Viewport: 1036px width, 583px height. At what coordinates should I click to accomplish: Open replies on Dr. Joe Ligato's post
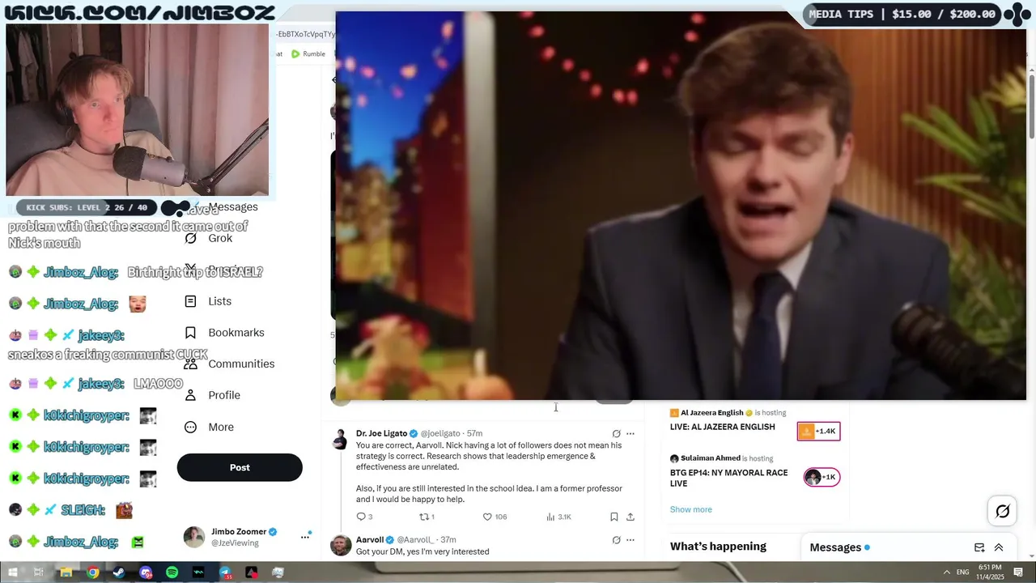pos(364,517)
